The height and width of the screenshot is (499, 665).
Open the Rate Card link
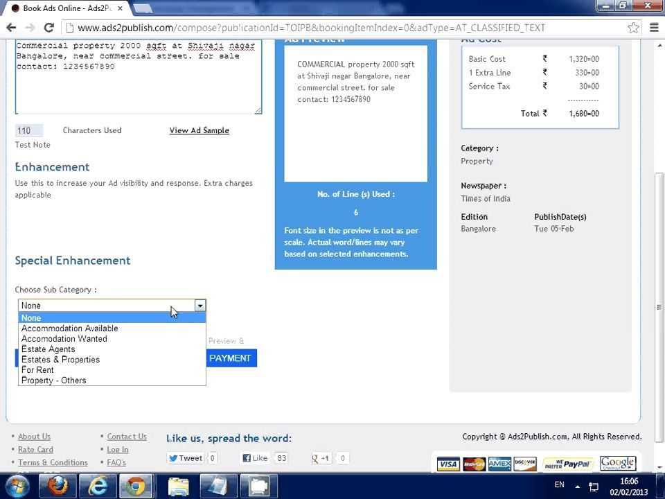(35, 450)
